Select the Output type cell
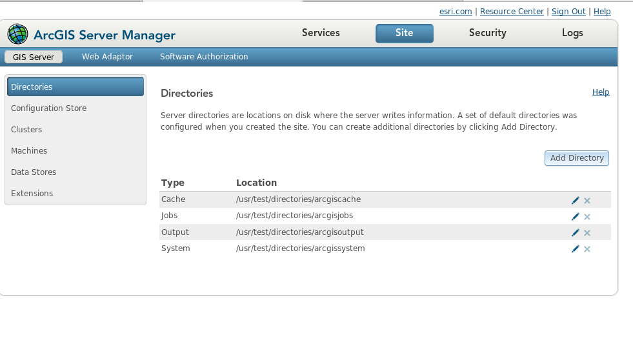Screen dimensions: 633x344 pyautogui.click(x=175, y=232)
